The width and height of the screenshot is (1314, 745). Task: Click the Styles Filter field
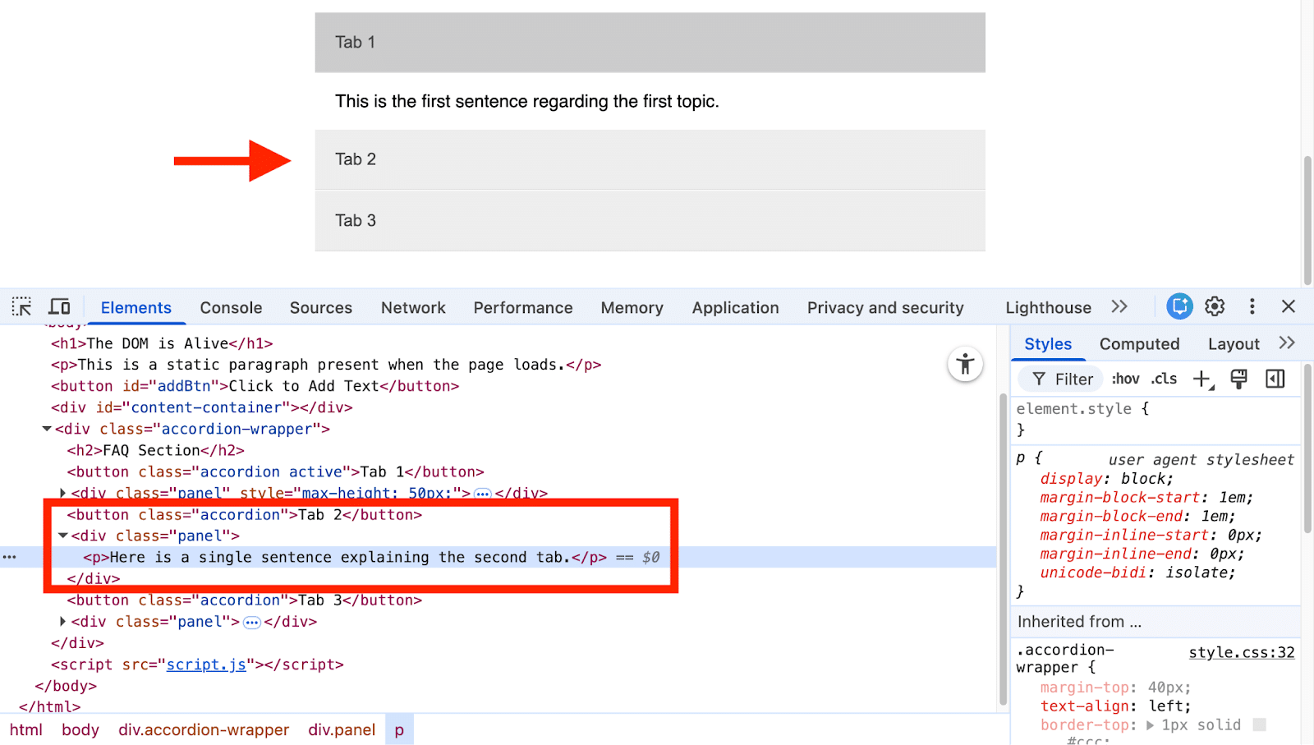point(1061,379)
